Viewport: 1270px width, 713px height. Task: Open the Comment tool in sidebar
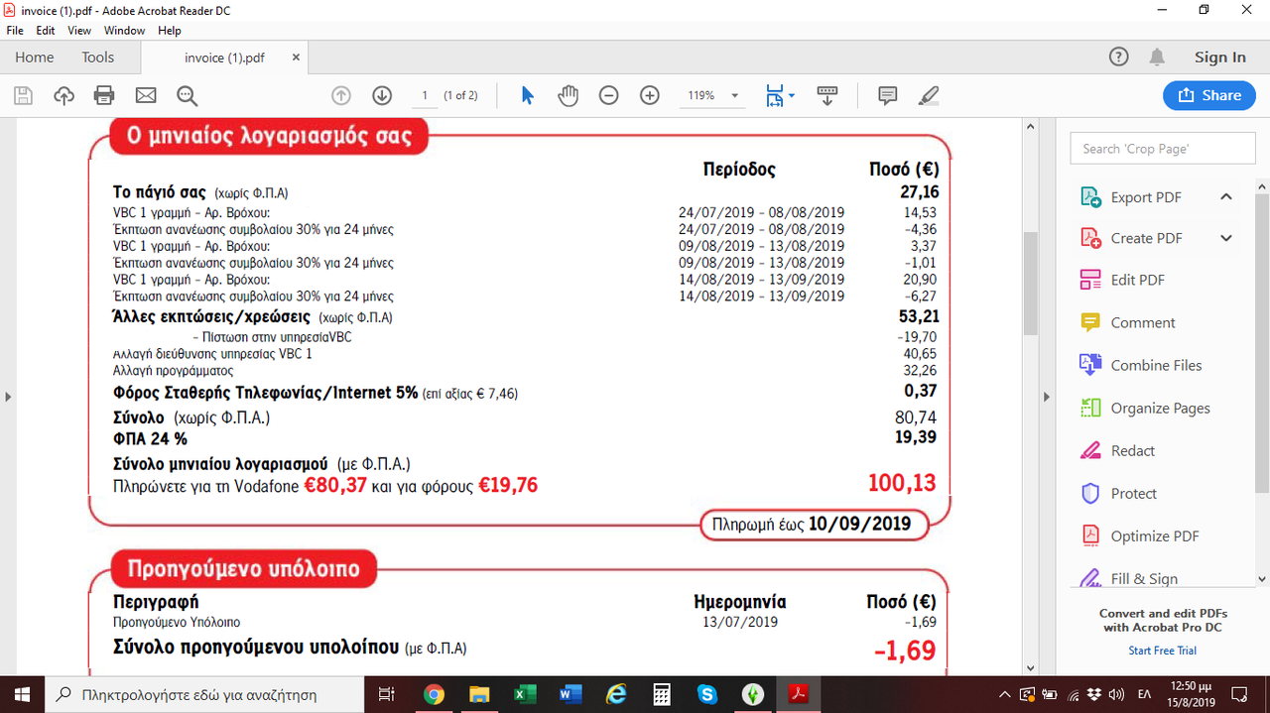[x=1142, y=322]
